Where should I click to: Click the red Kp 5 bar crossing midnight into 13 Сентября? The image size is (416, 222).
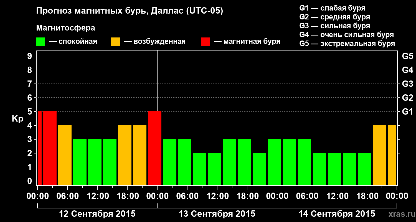[x=155, y=148]
